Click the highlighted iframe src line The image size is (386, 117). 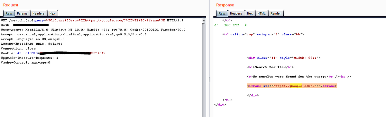click(x=292, y=86)
